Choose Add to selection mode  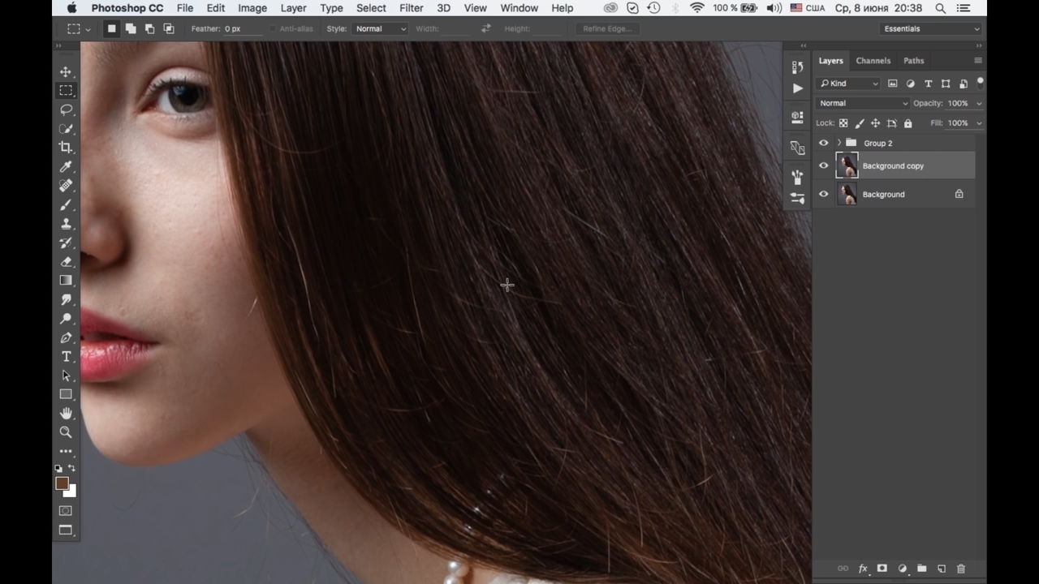(x=131, y=28)
